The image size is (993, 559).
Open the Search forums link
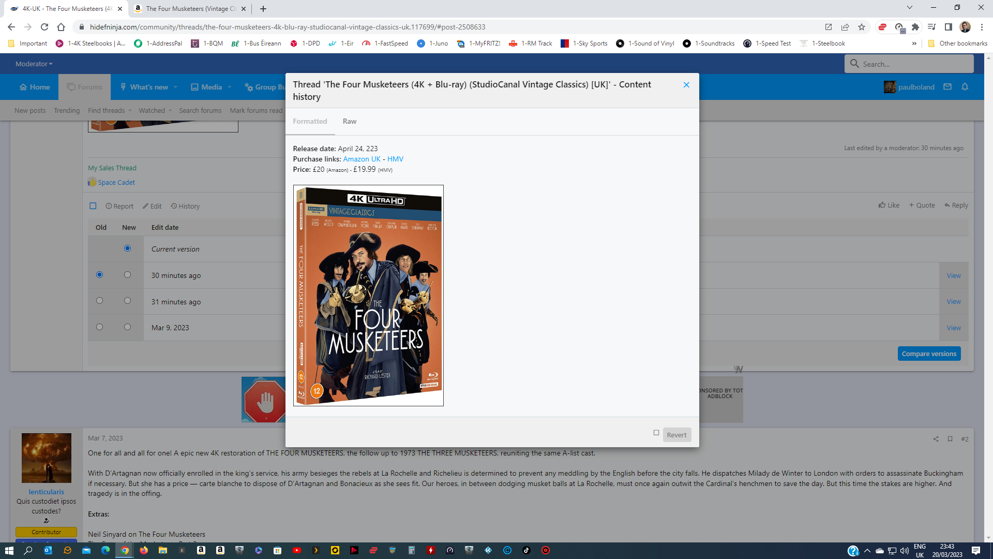click(200, 110)
